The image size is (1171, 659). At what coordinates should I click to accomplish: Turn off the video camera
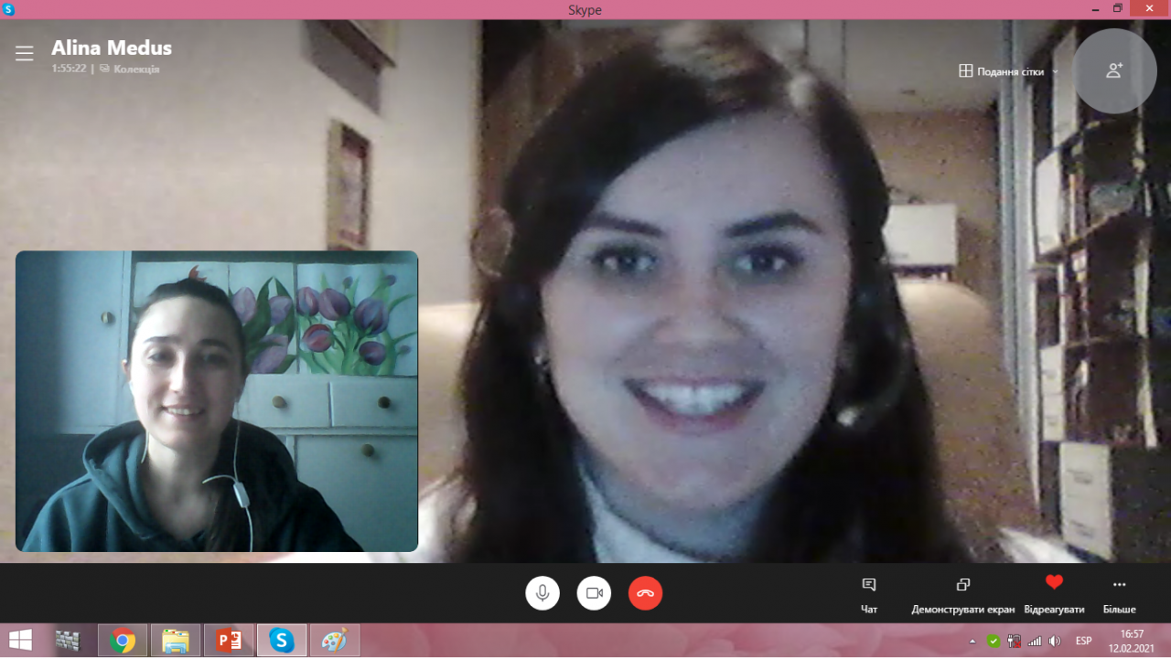594,593
